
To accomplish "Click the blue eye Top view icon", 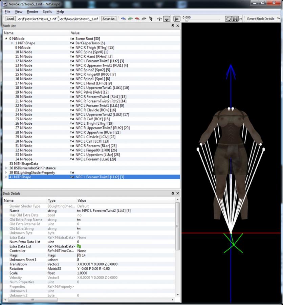I will pos(123,19).
